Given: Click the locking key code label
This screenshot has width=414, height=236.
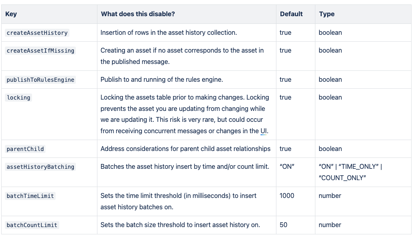Looking at the screenshot, I should pyautogui.click(x=19, y=98).
